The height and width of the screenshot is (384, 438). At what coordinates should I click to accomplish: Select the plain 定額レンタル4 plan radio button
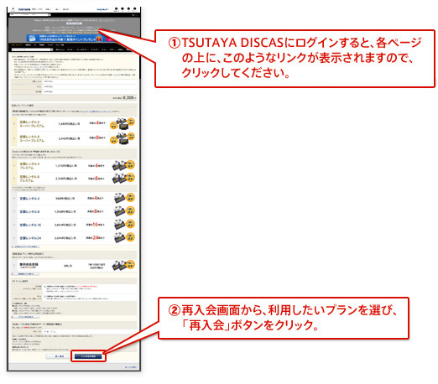point(14,198)
